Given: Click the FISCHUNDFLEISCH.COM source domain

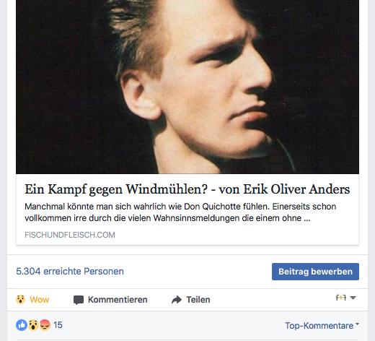Looking at the screenshot, I should pos(70,235).
